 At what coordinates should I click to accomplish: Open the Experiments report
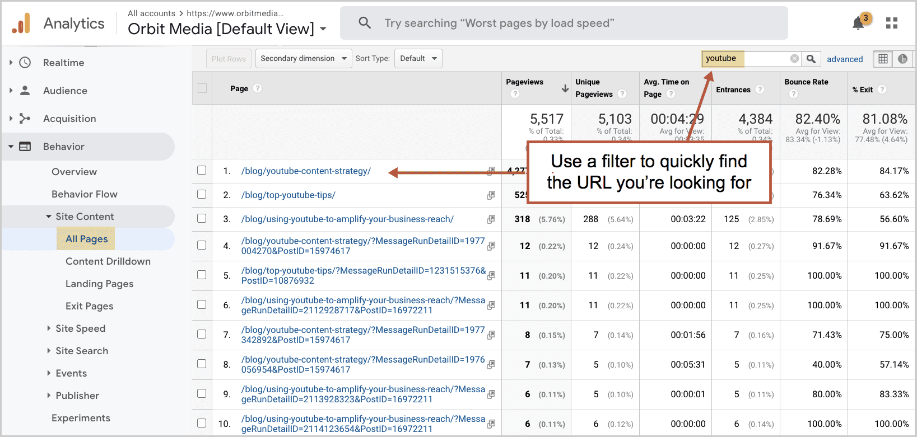coord(81,418)
